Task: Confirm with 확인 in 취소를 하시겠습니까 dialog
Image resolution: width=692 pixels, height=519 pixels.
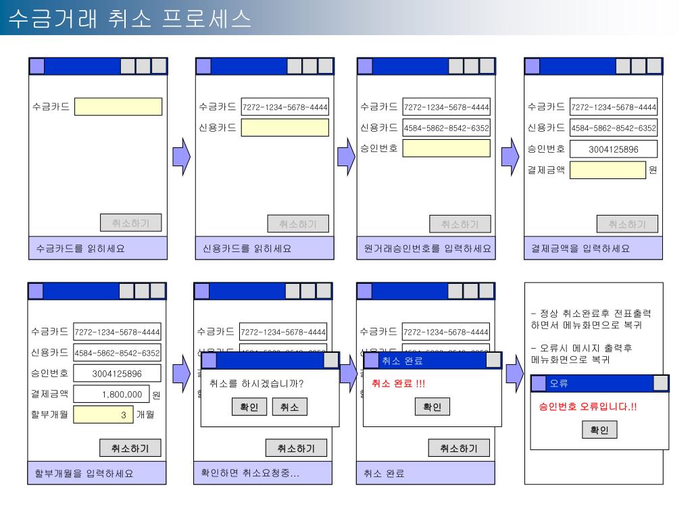Action: pos(249,407)
